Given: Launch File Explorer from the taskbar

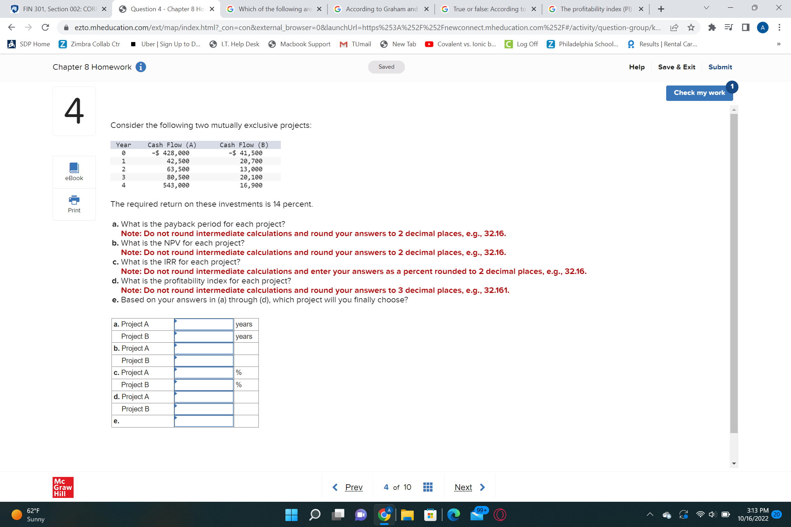Looking at the screenshot, I should pyautogui.click(x=407, y=515).
